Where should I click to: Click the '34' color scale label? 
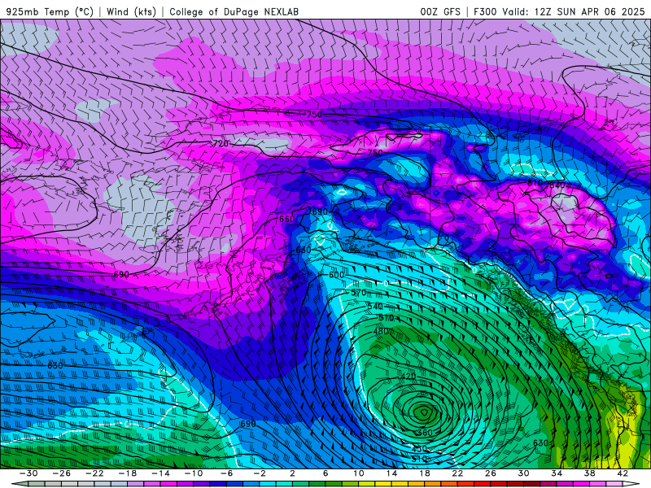click(x=557, y=473)
